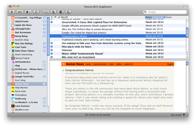Select the AlphaTrends feed

coord(27,21)
